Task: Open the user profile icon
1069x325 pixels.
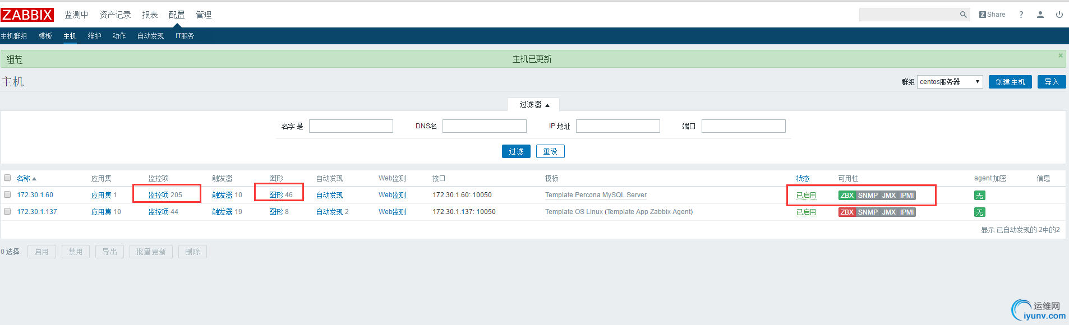Action: (1040, 15)
